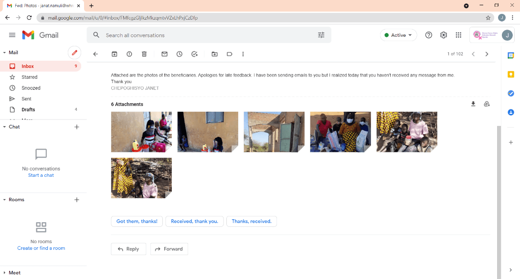The height and width of the screenshot is (279, 520).
Task: Add this email to Tasks
Action: point(195,54)
